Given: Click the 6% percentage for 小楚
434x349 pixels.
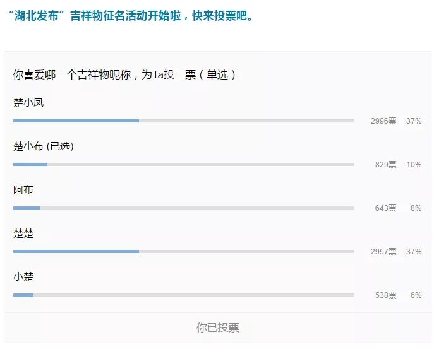Looking at the screenshot, I should coord(416,295).
